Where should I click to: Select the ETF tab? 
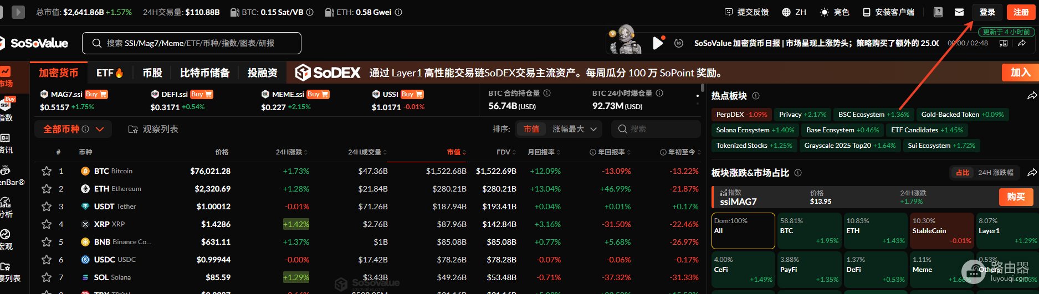(110, 73)
